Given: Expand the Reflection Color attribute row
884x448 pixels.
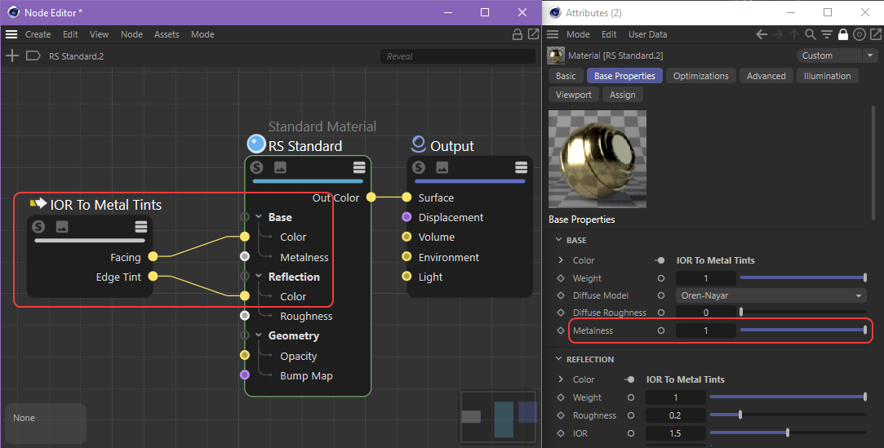Looking at the screenshot, I should pyautogui.click(x=561, y=379).
